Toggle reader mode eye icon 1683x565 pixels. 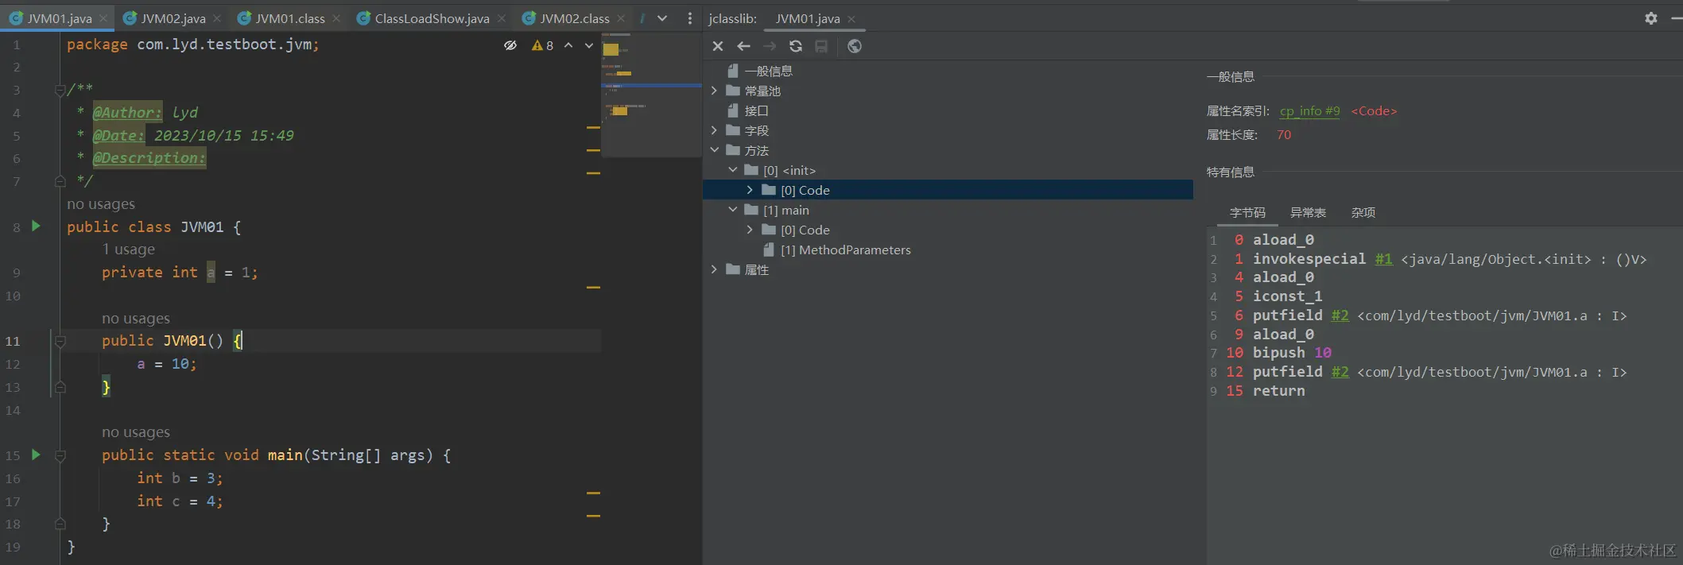(510, 45)
